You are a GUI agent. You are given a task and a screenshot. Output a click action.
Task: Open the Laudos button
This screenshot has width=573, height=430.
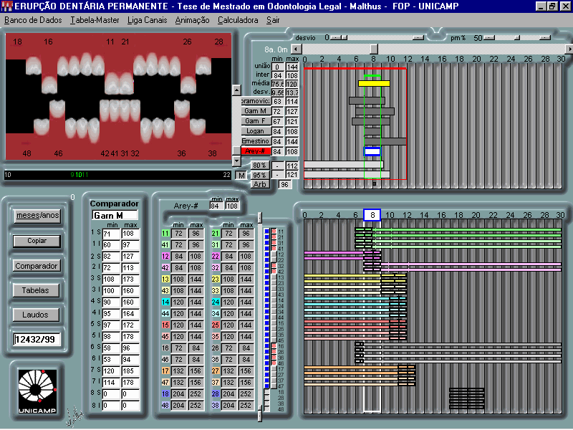pyautogui.click(x=35, y=315)
